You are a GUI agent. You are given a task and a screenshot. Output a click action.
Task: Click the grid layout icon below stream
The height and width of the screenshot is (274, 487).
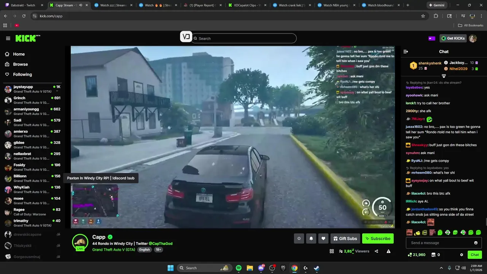click(332, 251)
